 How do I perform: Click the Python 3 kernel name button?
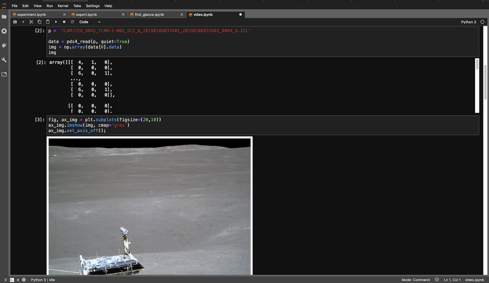[x=468, y=22]
